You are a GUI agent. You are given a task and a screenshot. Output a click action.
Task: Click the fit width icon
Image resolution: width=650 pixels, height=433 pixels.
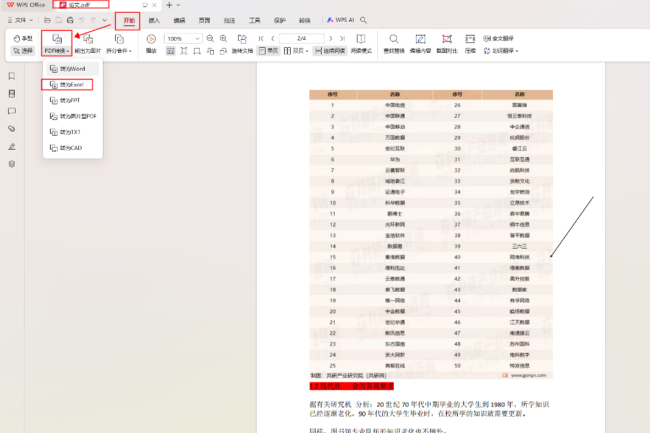click(x=197, y=51)
